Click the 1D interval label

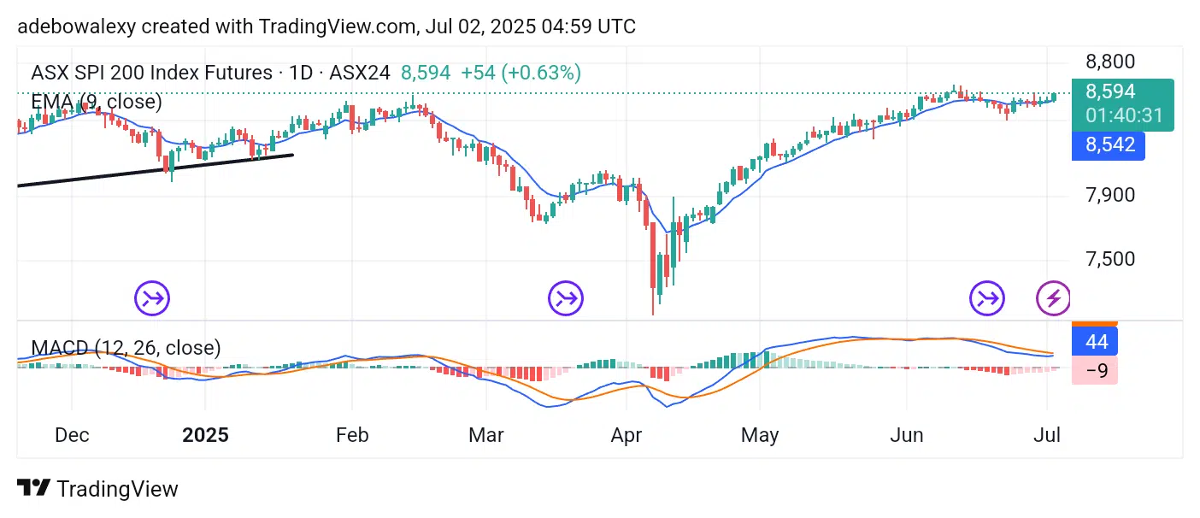[x=301, y=73]
